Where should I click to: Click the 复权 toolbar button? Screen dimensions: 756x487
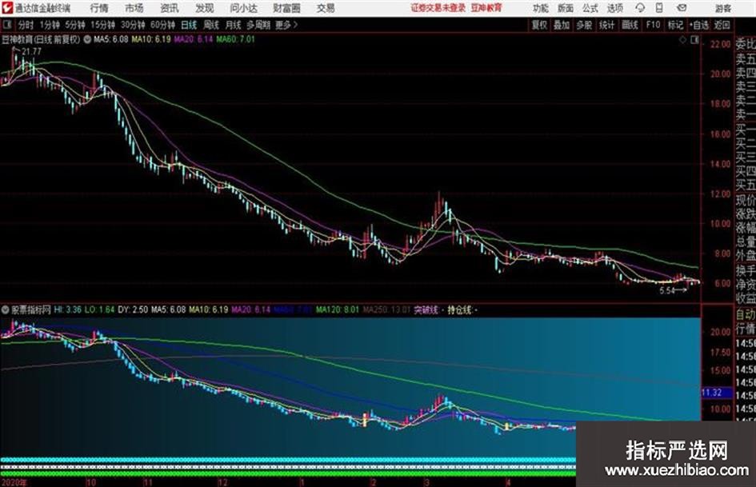[x=539, y=25]
